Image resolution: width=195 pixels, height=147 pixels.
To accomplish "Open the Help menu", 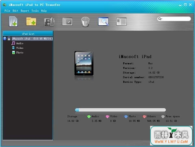I will tap(44, 11).
